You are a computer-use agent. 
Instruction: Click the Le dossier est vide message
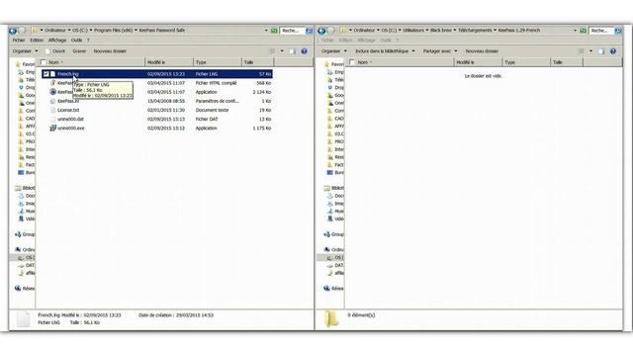(484, 76)
